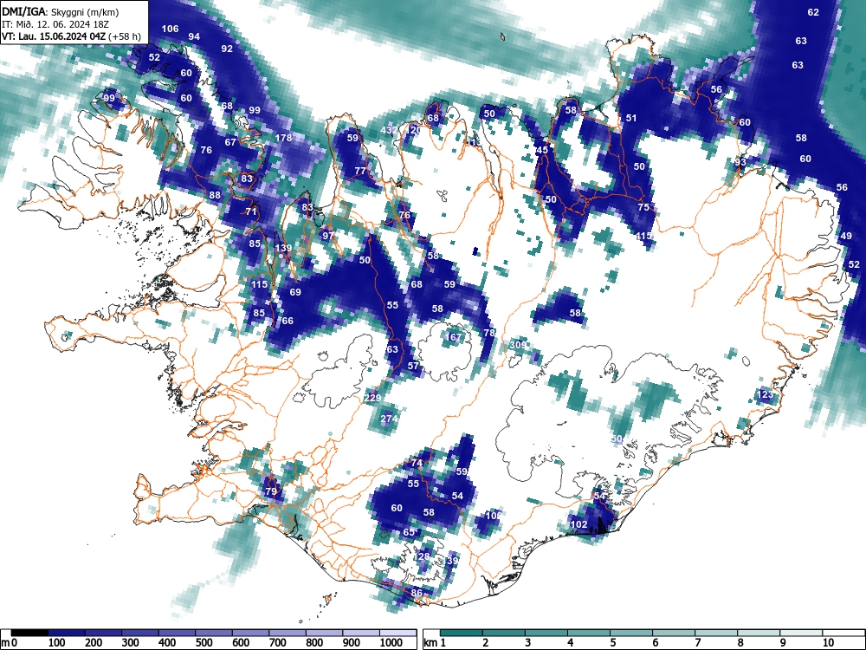This screenshot has height=650, width=866.
Task: Select map value 69
Action: point(295,292)
